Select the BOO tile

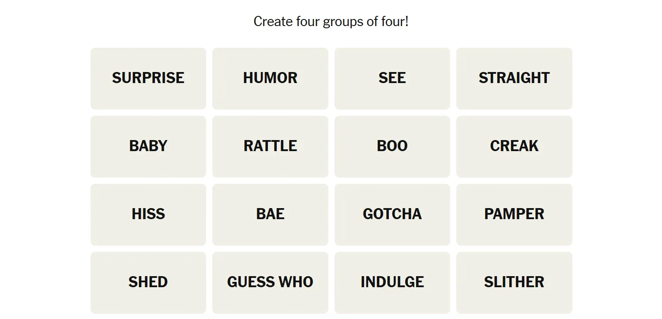click(392, 147)
